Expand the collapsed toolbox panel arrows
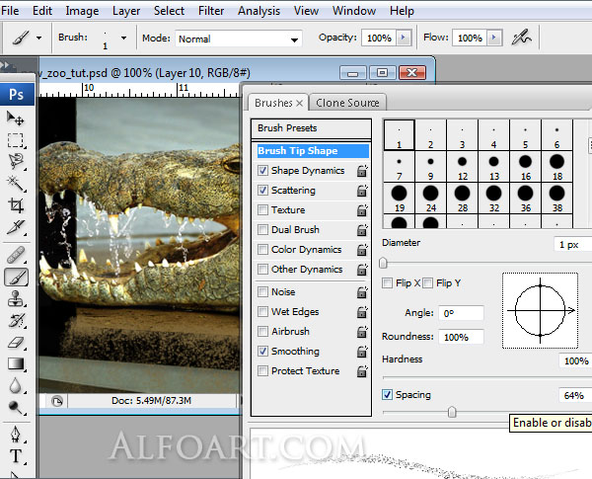The width and height of the screenshot is (592, 479). (x=5, y=65)
